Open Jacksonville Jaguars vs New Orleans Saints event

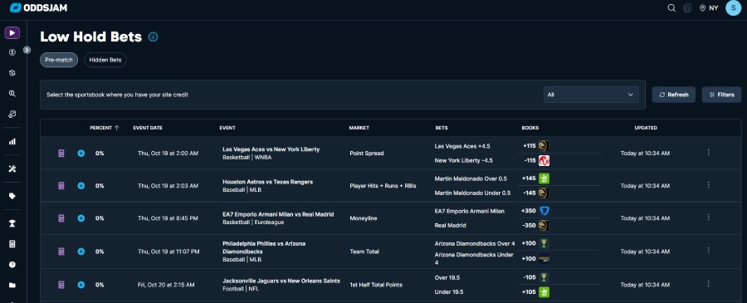click(x=281, y=281)
